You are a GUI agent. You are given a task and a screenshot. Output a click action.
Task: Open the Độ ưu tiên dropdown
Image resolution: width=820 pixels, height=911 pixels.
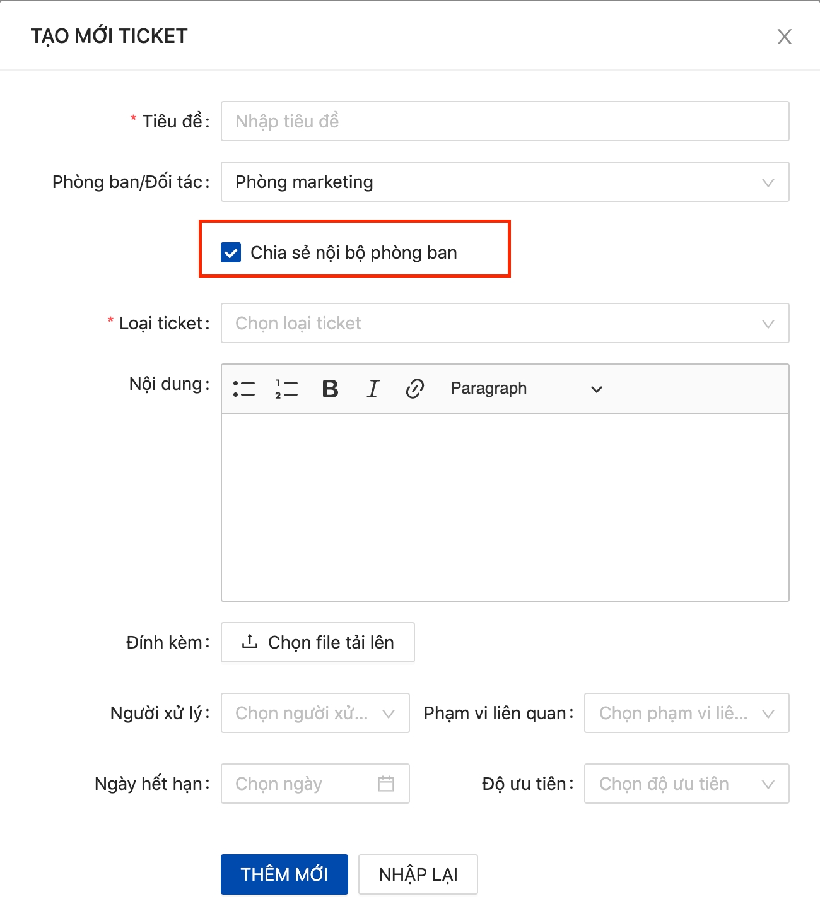[686, 784]
